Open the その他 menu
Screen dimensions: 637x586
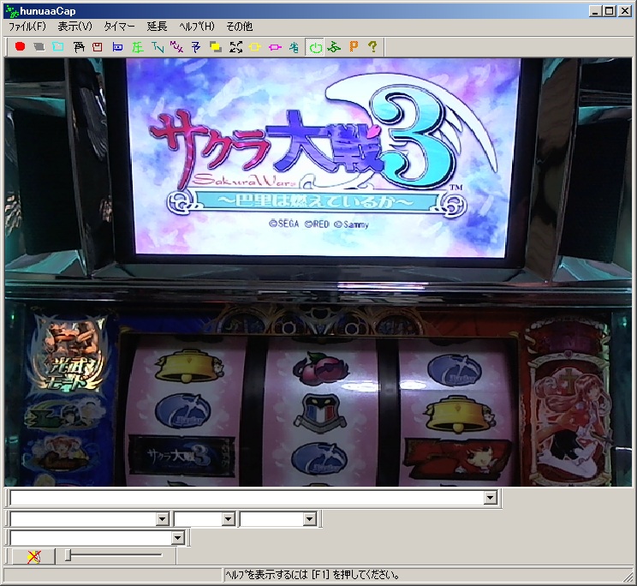tap(239, 27)
